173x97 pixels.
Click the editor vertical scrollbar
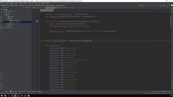[171, 21]
